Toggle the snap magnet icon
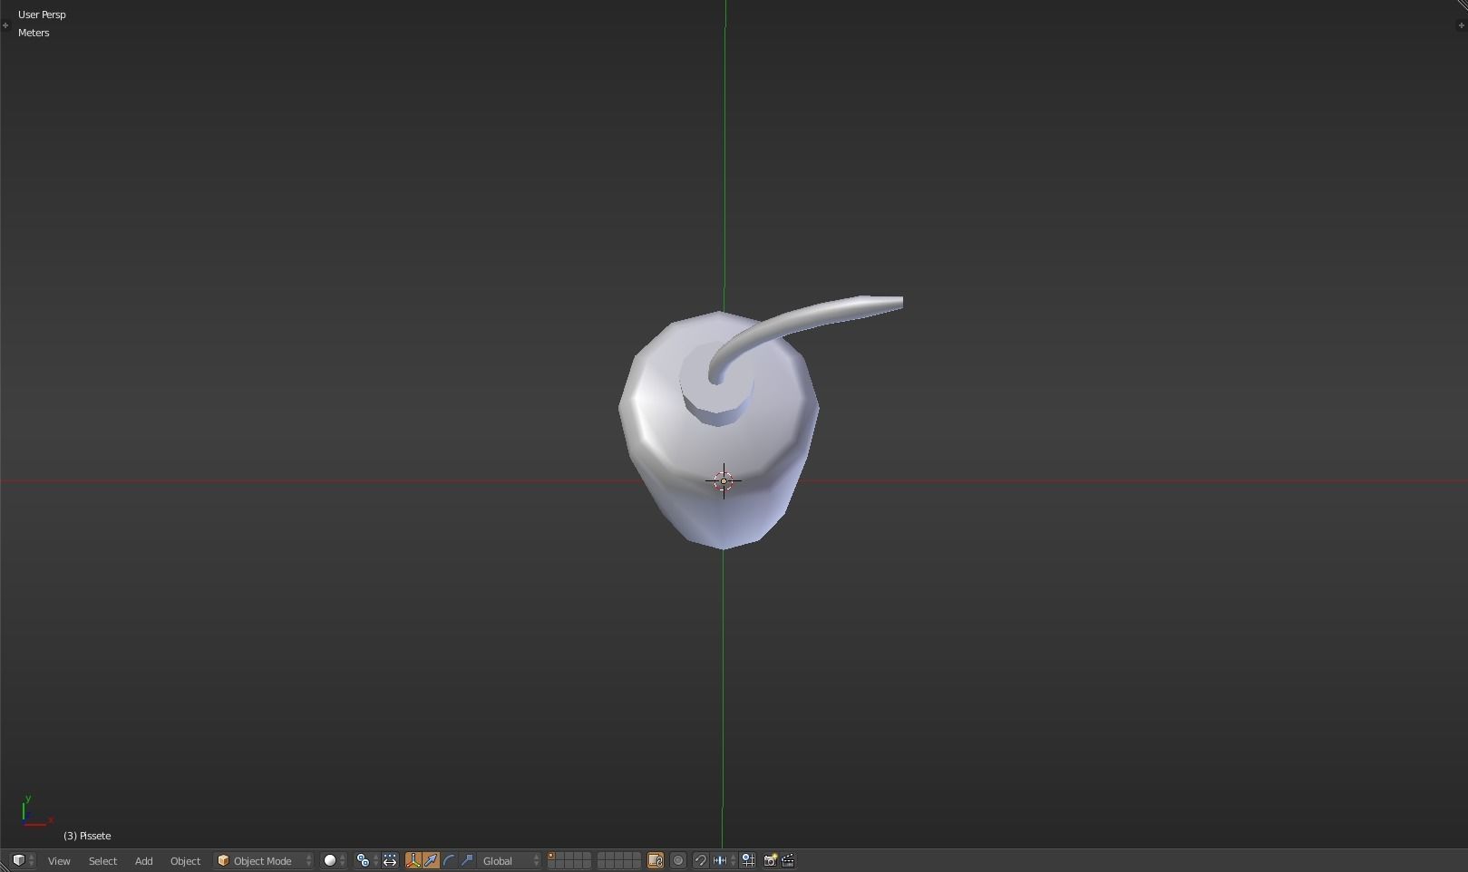The image size is (1468, 872). click(x=700, y=860)
